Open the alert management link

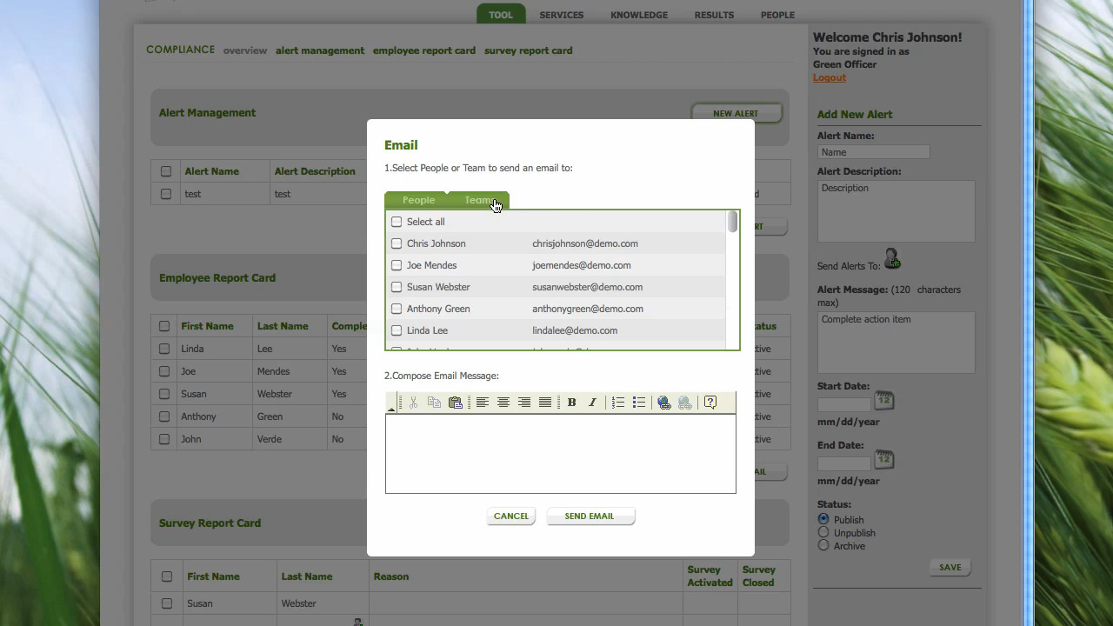click(x=320, y=50)
